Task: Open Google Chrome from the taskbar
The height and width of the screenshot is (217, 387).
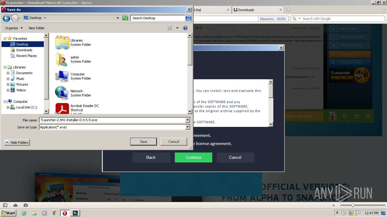Action: 55,213
